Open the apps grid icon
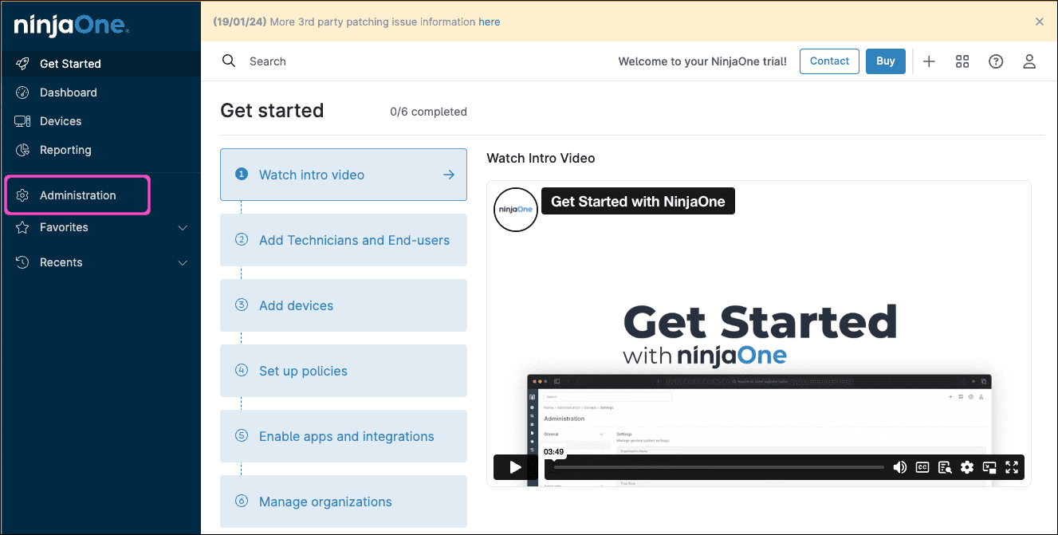This screenshot has width=1058, height=535. 962,61
